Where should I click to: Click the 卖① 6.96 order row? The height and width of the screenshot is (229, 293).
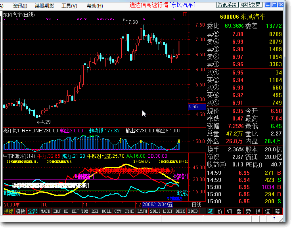click(244, 64)
